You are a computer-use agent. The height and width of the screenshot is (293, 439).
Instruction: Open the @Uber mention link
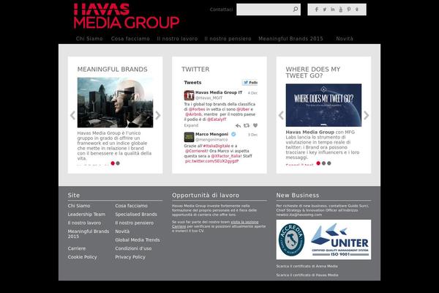coord(243,109)
